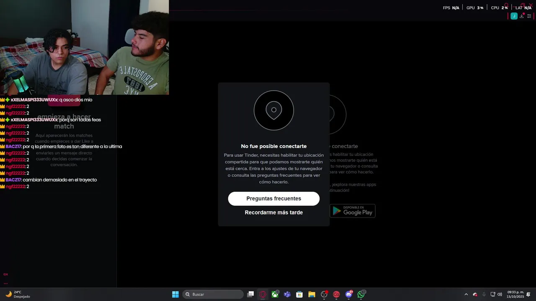Screen dimensions: 536x301
Task: Click the Preguntas frecuentes button
Action: coord(273,199)
